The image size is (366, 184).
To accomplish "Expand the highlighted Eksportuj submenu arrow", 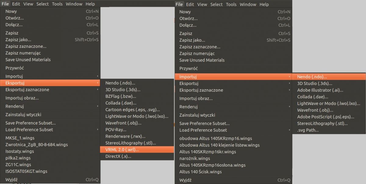I will [x=98, y=83].
